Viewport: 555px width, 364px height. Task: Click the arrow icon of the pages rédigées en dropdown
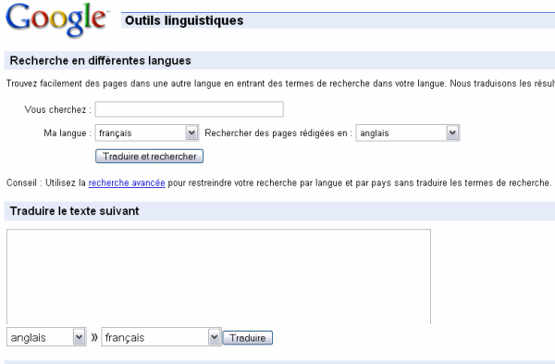coord(452,133)
